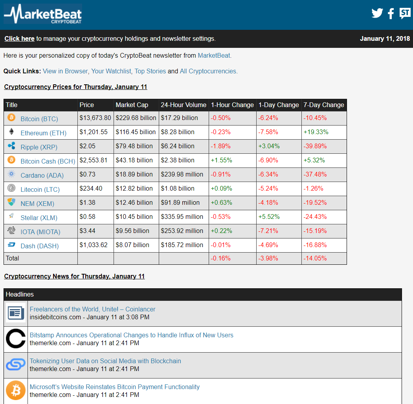Click the MarketBeat CryptoBeat logo
This screenshot has width=413, height=404.
pyautogui.click(x=43, y=15)
